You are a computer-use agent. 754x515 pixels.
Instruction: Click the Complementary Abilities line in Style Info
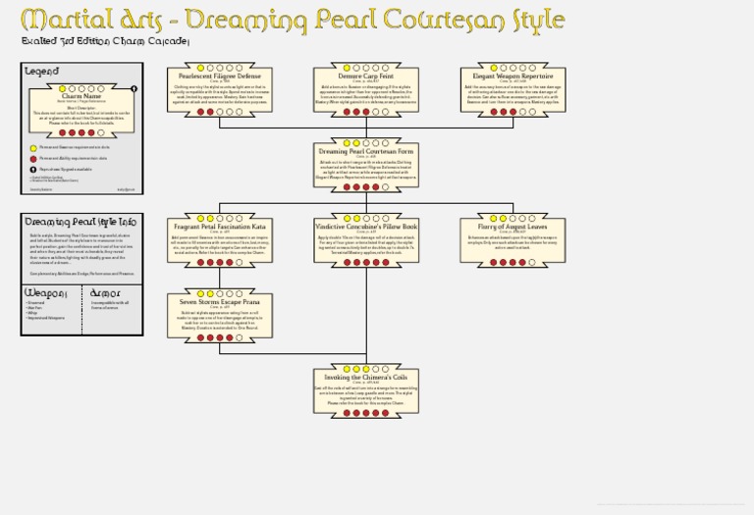(x=82, y=274)
